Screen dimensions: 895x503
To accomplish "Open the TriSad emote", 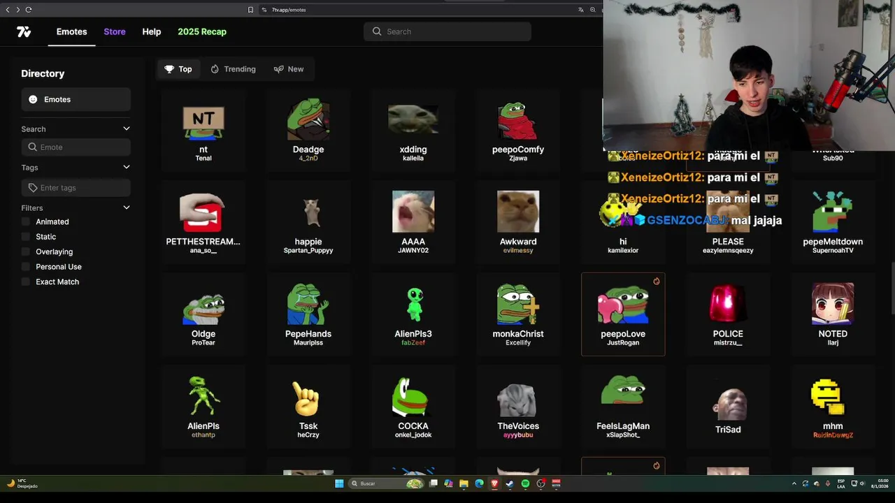I will pos(728,407).
